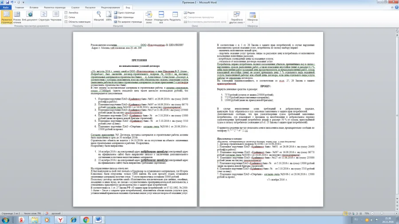Switch to Draft view (Черновик)
This screenshot has width=399, height=224.
56,16
